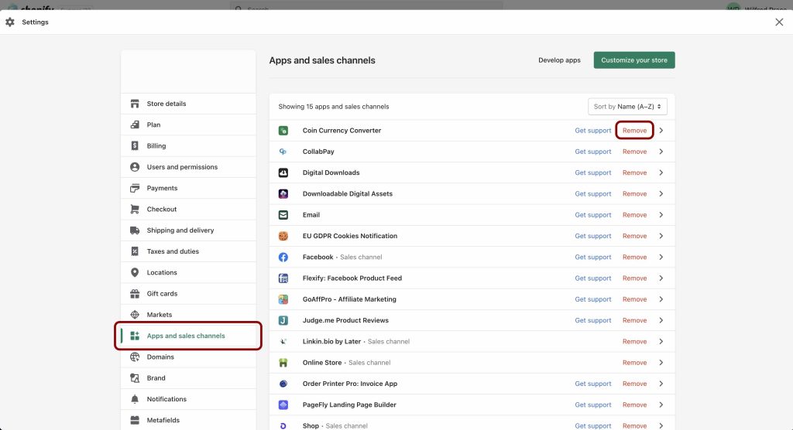Image resolution: width=793 pixels, height=430 pixels.
Task: Click the Settings gear icon in header
Action: pos(9,22)
